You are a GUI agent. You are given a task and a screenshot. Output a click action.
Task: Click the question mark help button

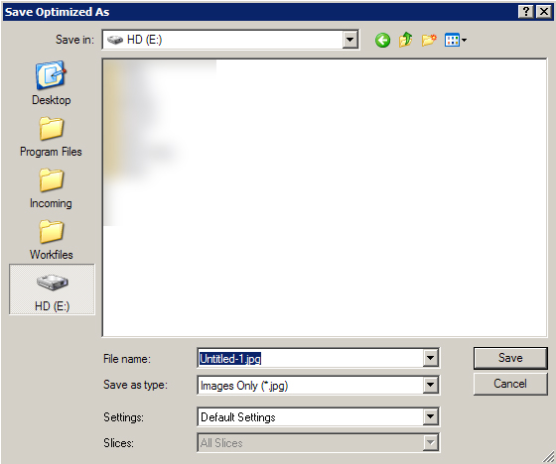click(526, 12)
